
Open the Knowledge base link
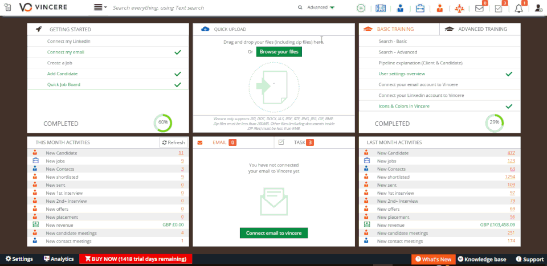click(x=482, y=259)
